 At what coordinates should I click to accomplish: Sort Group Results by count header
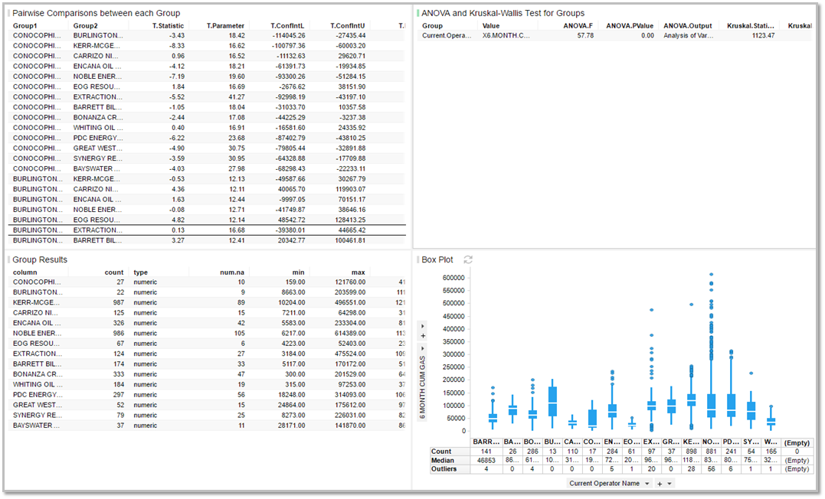[114, 272]
